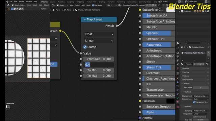The image size is (216, 121).
Task: Open the Sampling Multiple Importance dropdown
Action: point(201,111)
